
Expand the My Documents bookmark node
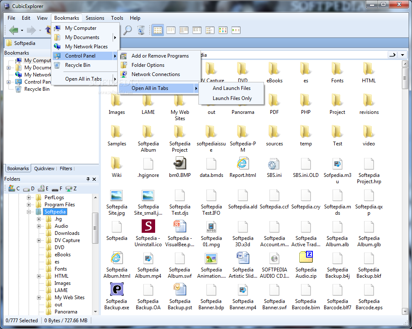coord(9,68)
